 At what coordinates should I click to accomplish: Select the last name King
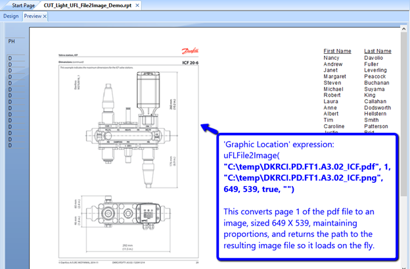tap(370, 95)
